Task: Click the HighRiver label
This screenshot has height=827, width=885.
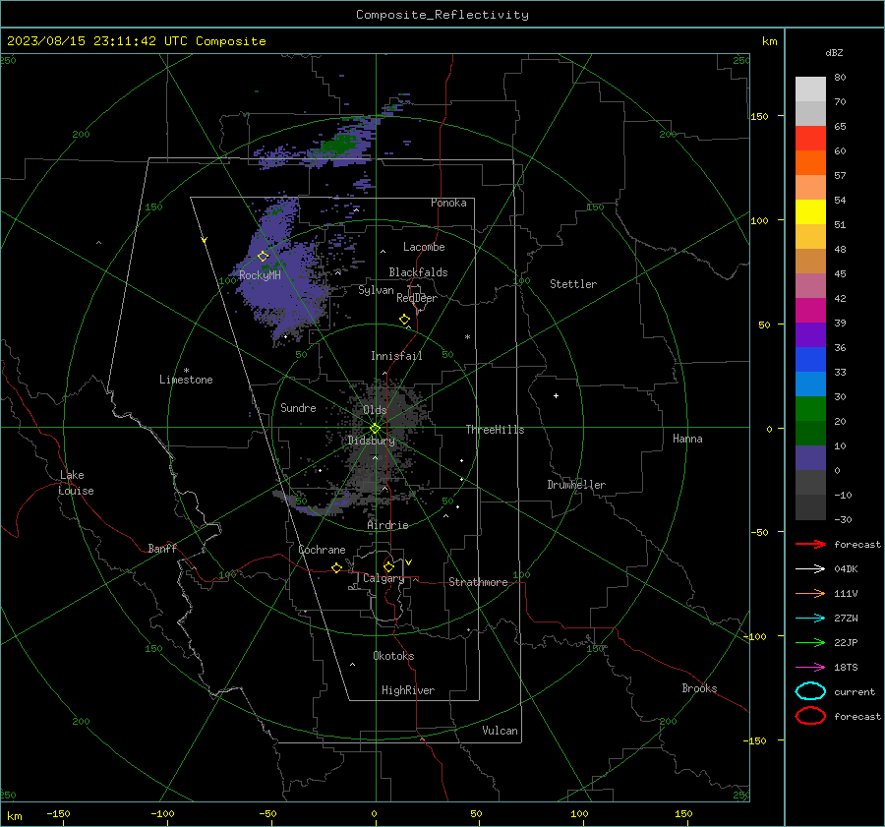Action: [x=408, y=690]
